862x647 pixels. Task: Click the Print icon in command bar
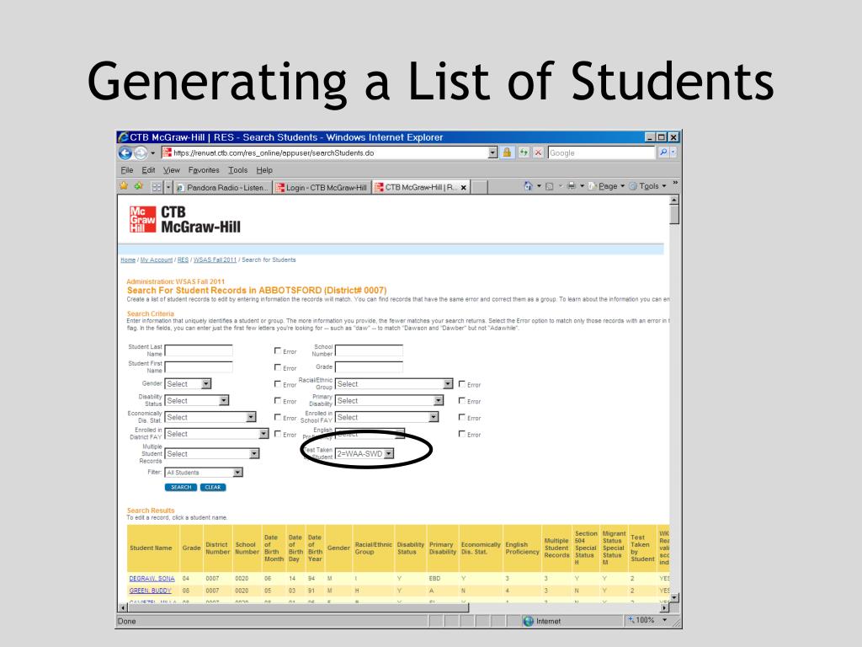pyautogui.click(x=572, y=186)
